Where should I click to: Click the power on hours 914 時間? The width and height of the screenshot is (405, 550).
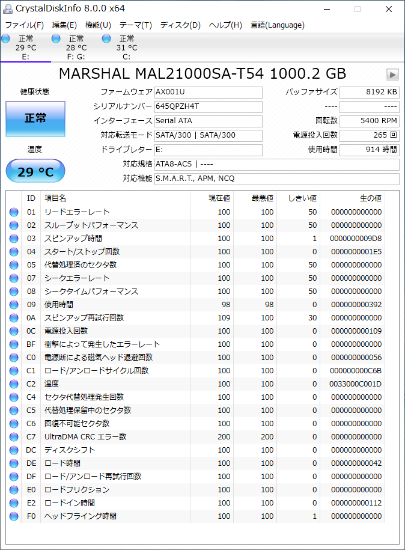369,150
